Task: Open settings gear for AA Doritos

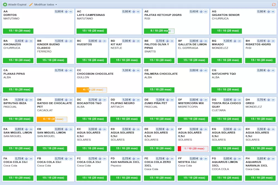Action: pyautogui.click(x=66, y=12)
